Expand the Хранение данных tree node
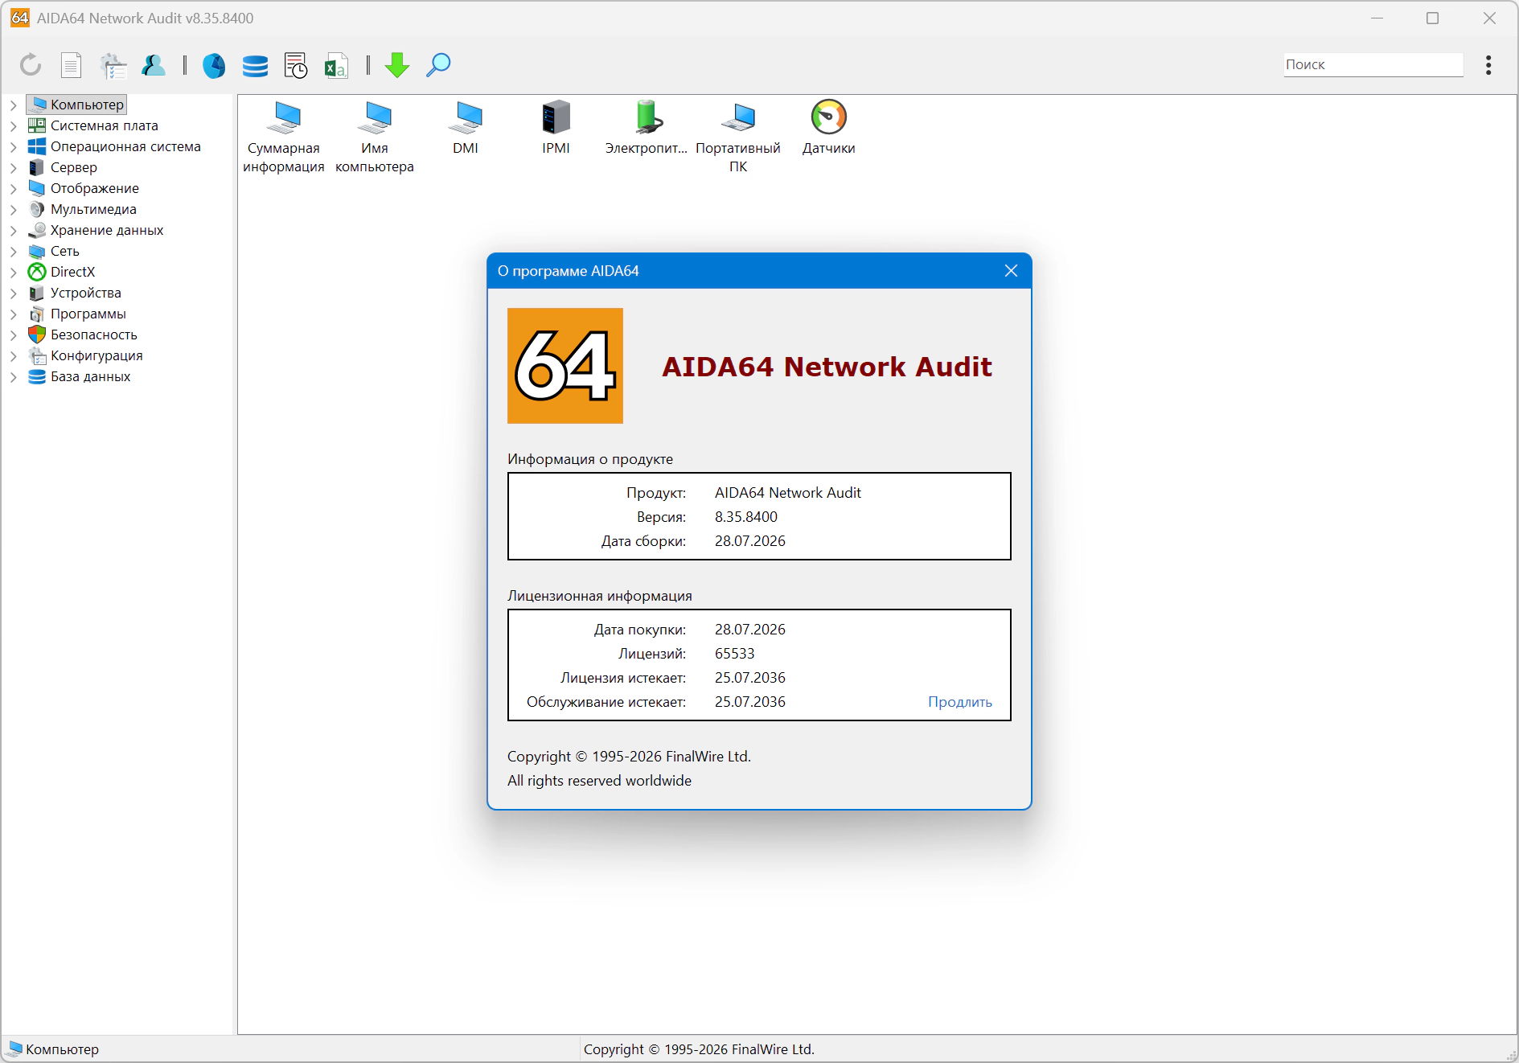1519x1063 pixels. [13, 230]
